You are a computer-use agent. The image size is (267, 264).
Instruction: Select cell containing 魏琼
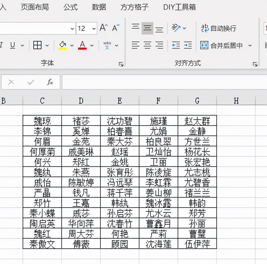[42, 120]
